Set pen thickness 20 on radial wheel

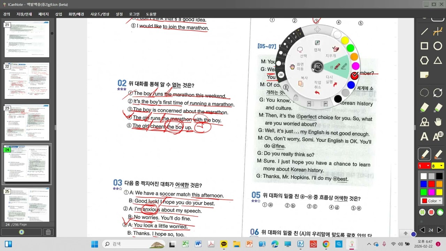(x=281, y=75)
